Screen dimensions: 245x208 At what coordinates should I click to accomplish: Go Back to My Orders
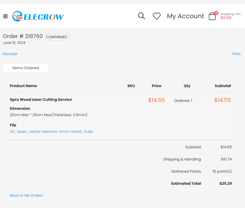pos(26,195)
